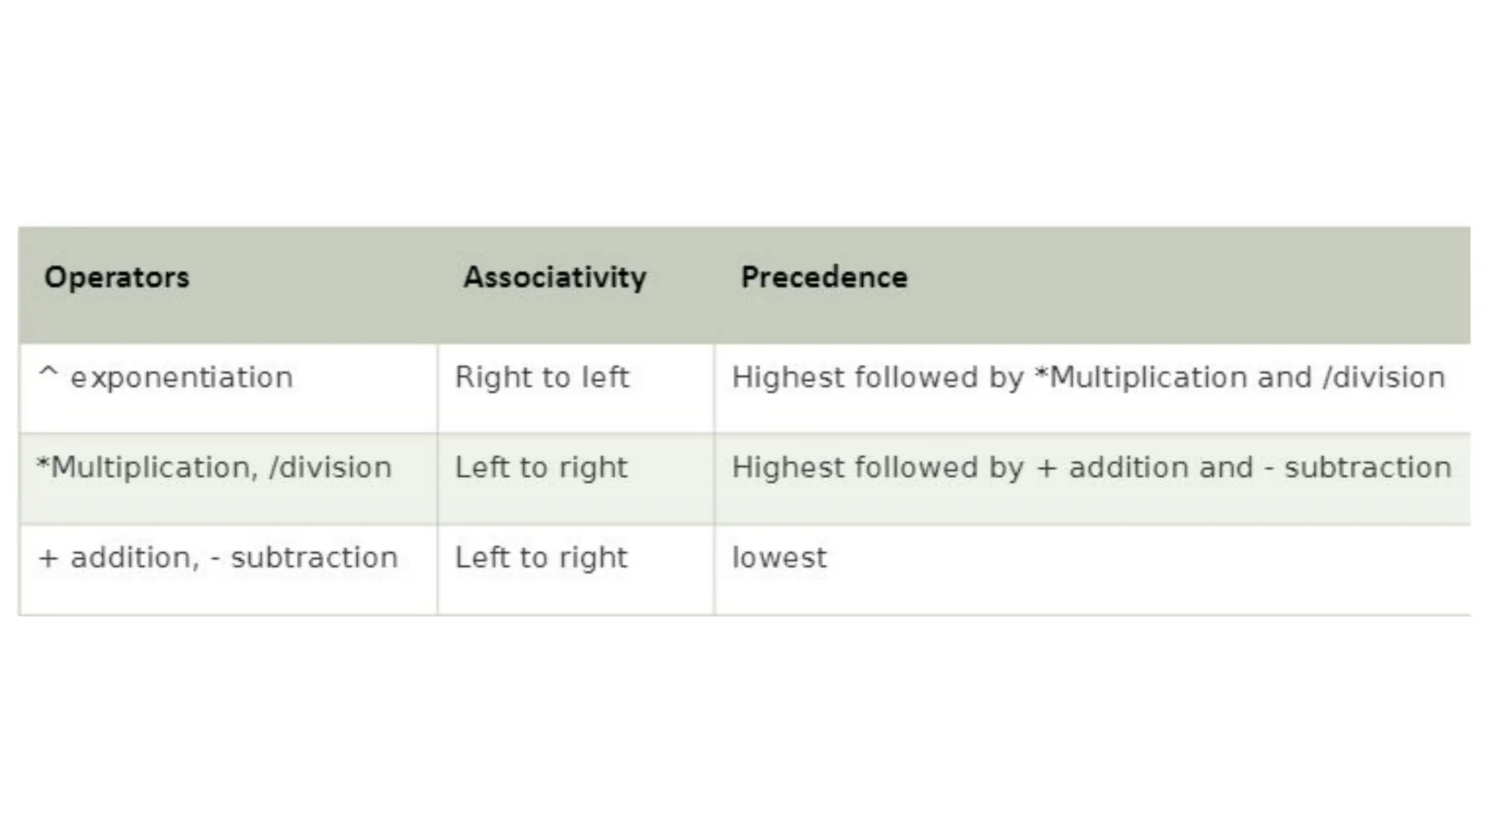Click the addition, subtraction operator cell
Viewport: 1488px width, 837px height.
(x=218, y=558)
